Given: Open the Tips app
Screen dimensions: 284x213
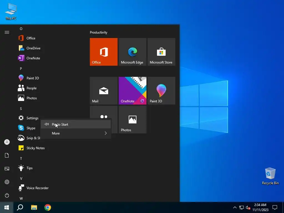Looking at the screenshot, I should 51,168.
